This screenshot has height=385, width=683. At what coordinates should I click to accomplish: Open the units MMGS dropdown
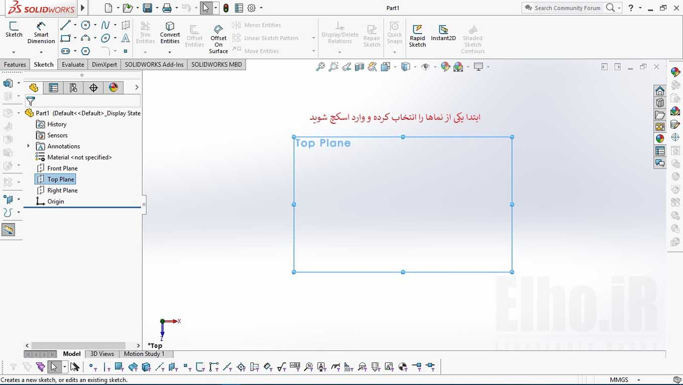pos(625,380)
